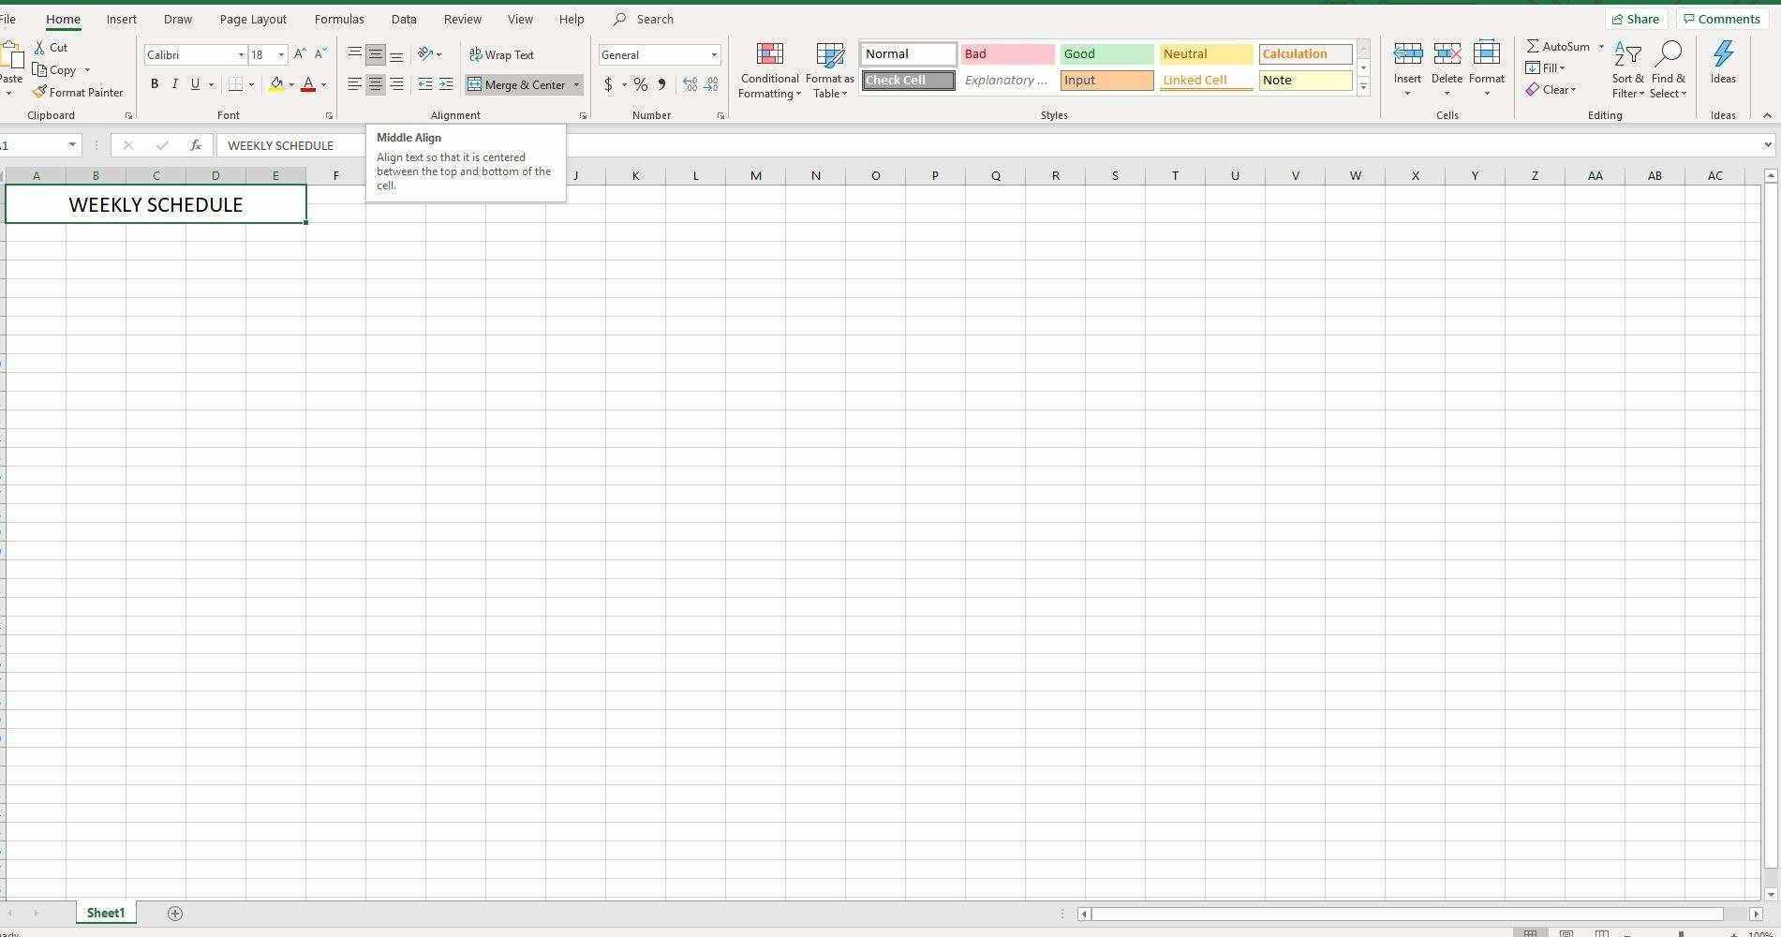The height and width of the screenshot is (937, 1781).
Task: Apply the Percent Style format
Action: point(641,84)
